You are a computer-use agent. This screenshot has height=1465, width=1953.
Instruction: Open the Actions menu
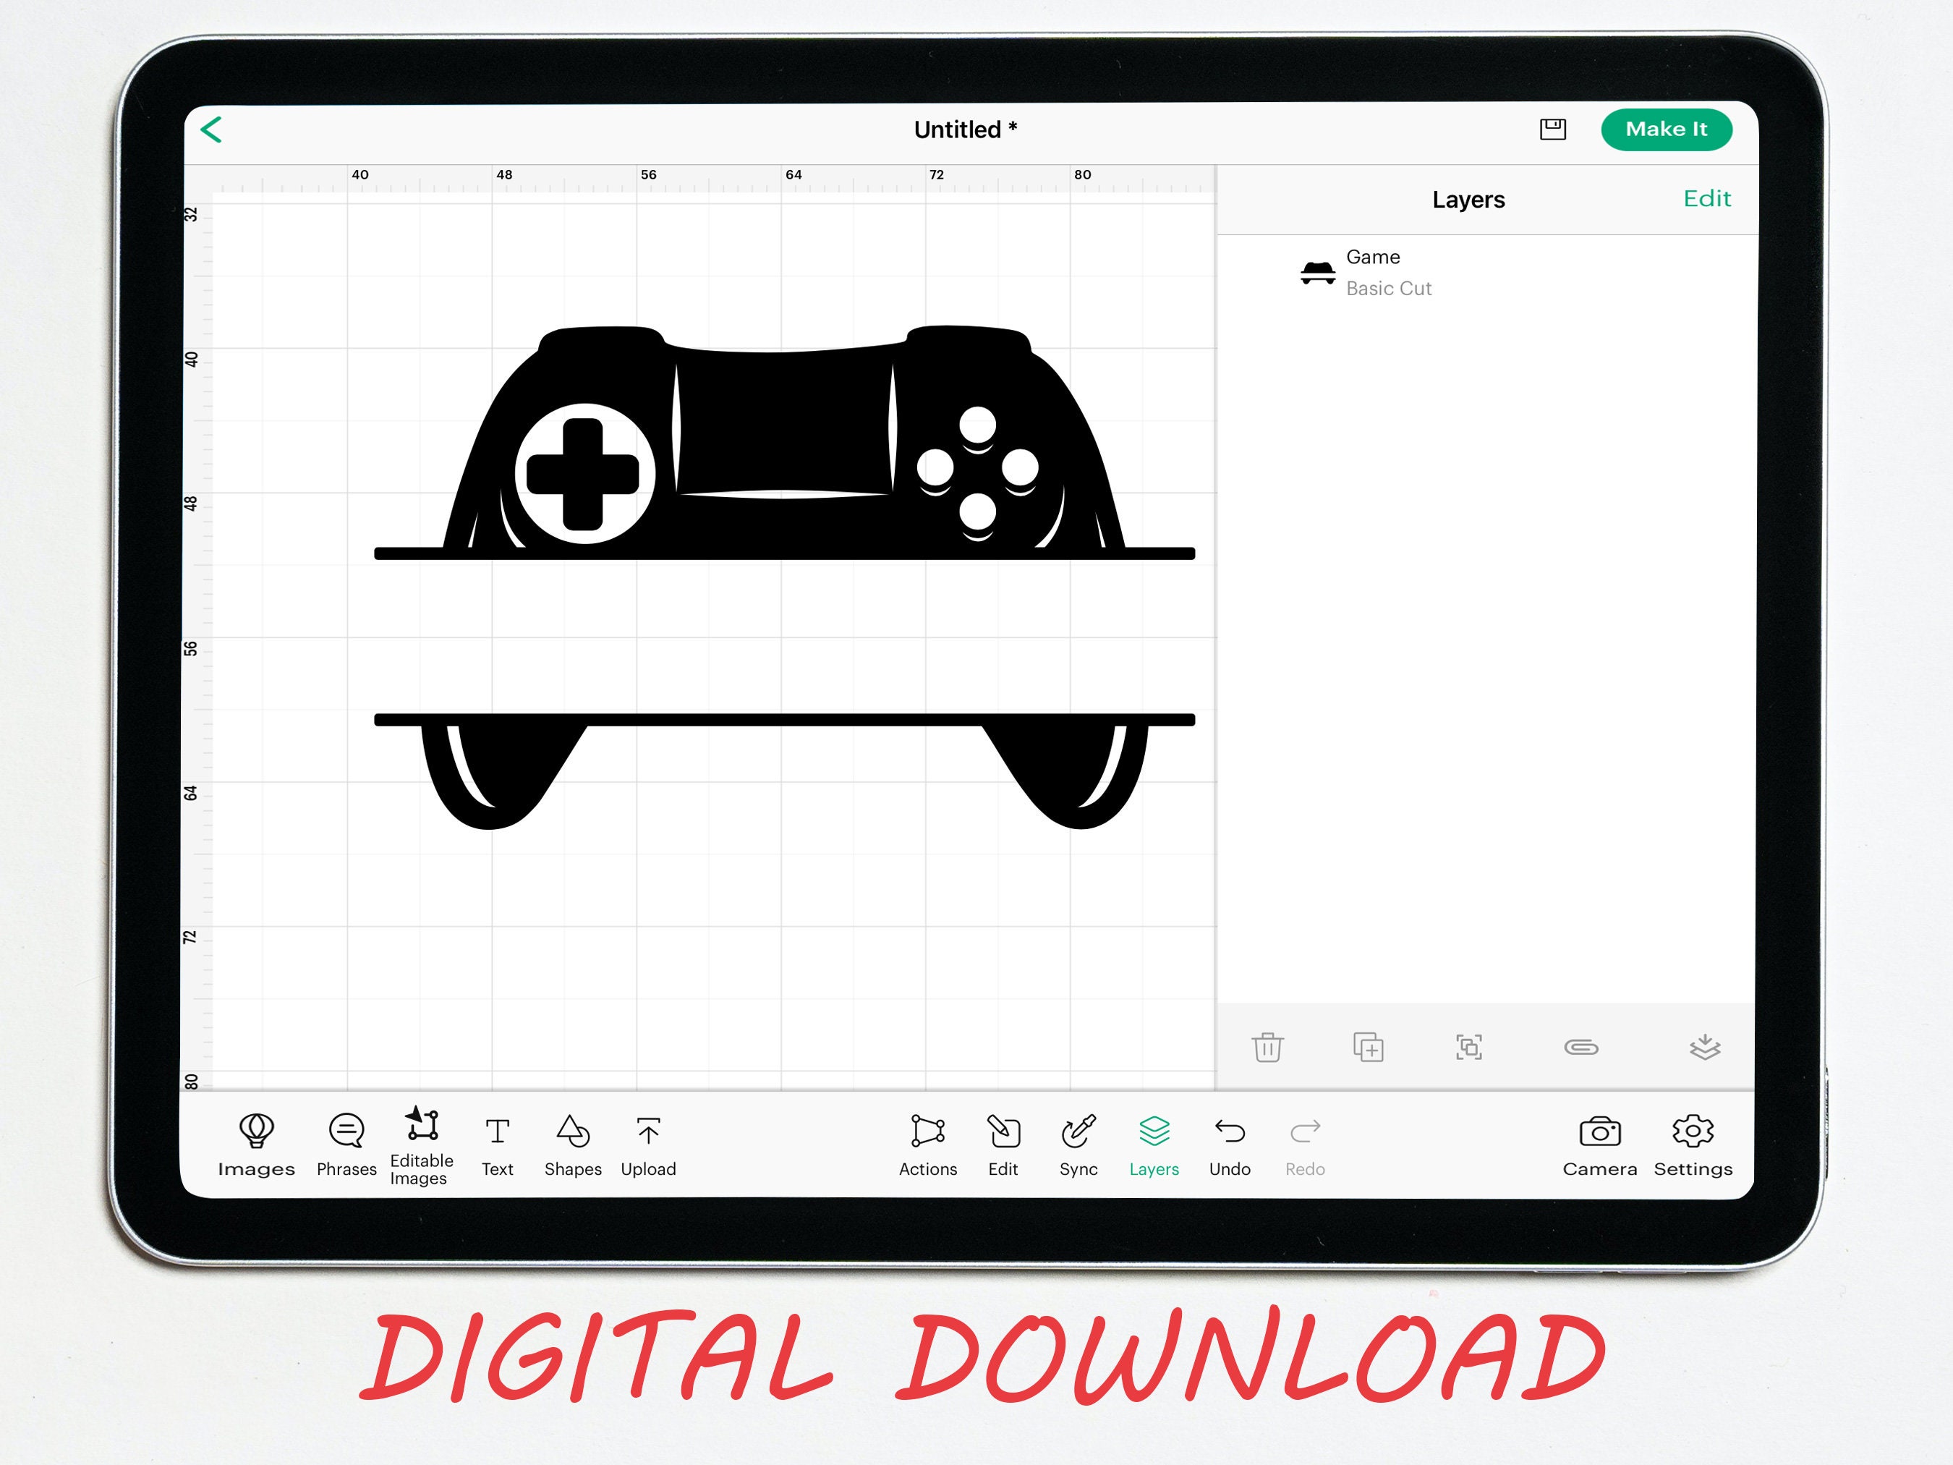927,1144
